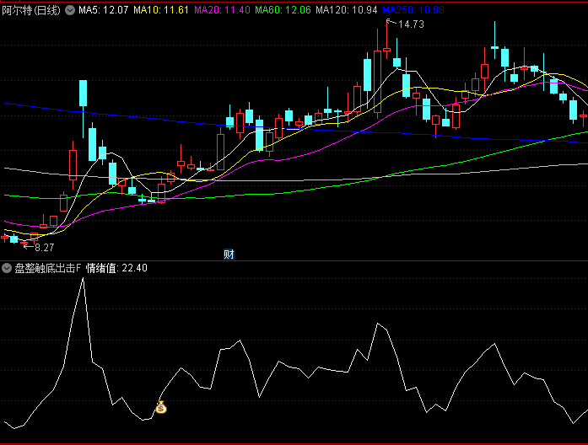Click the 8.27 low price marker

[x=44, y=248]
